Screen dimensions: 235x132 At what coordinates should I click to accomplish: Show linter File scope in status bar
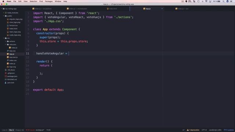pos(11,130)
